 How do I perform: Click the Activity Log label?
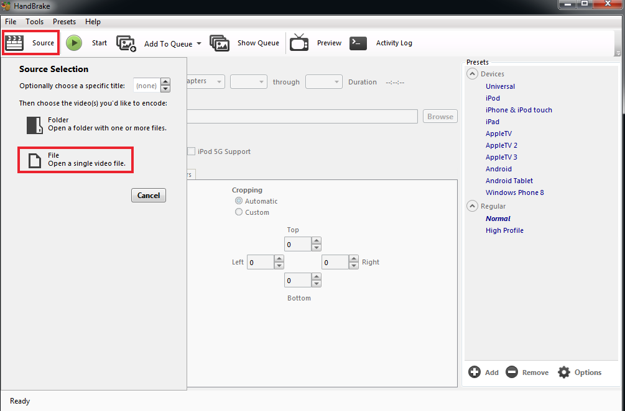(x=394, y=43)
